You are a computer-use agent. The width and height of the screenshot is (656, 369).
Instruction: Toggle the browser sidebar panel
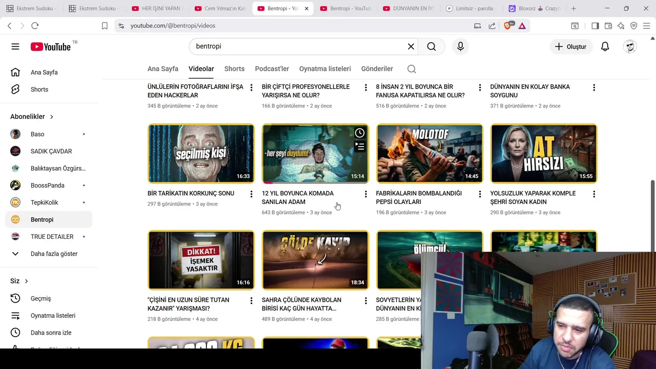pos(595,26)
